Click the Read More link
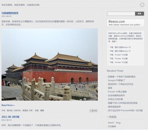148x130 pixels. pos(8,105)
